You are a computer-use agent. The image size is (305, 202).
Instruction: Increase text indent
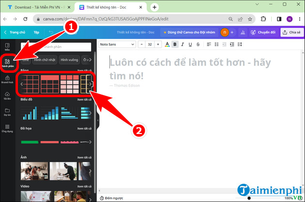[232, 45]
